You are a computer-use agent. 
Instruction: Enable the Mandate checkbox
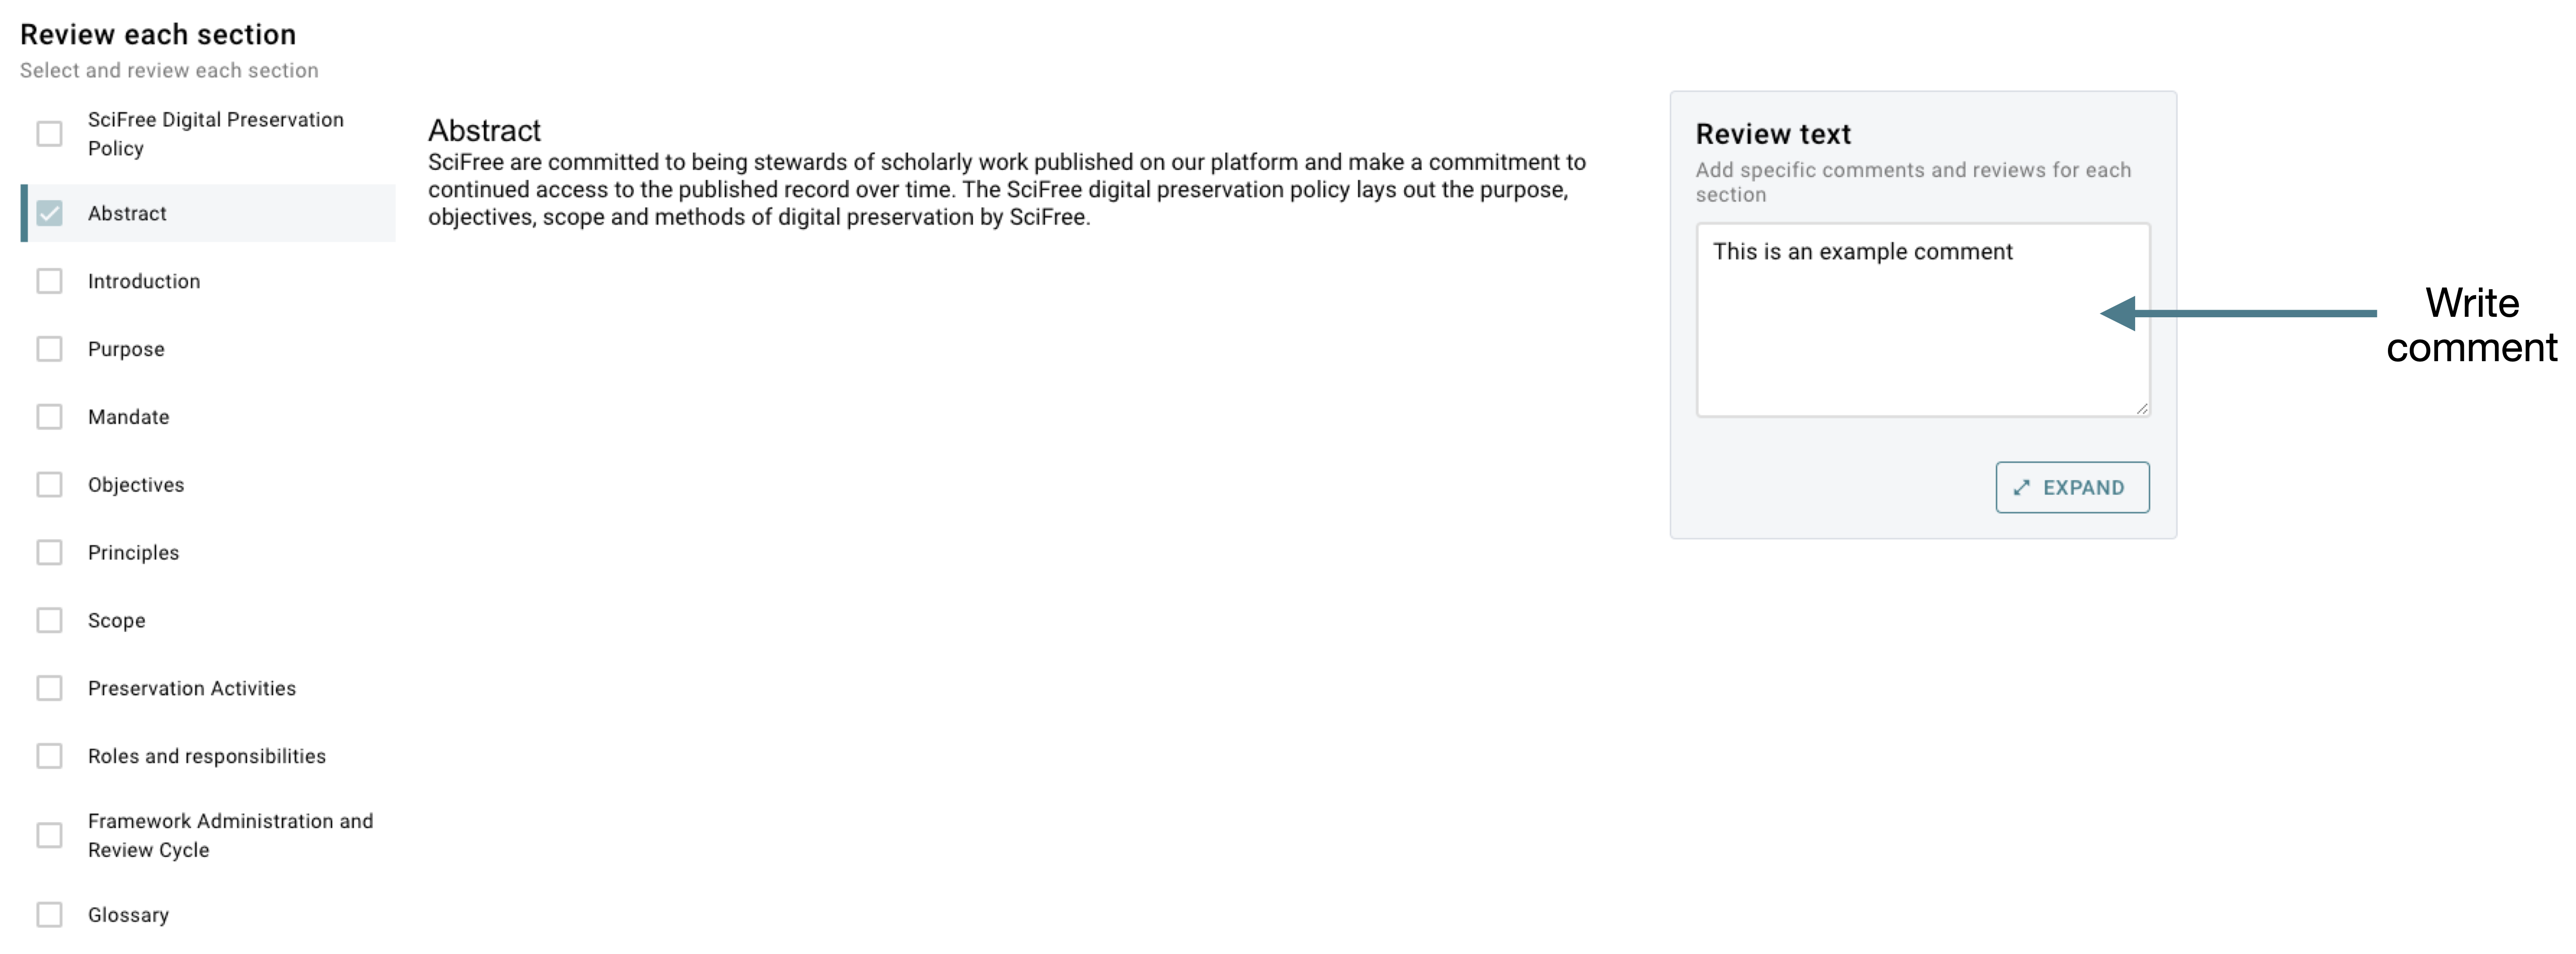49,417
